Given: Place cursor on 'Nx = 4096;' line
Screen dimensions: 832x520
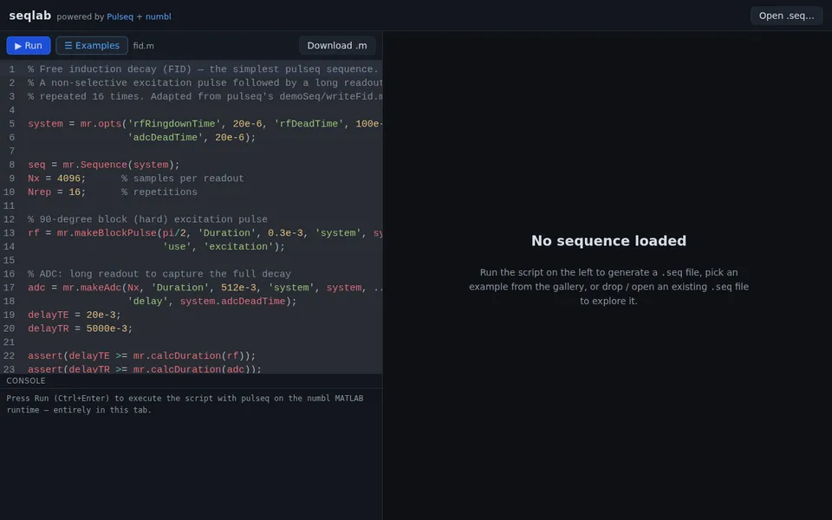Looking at the screenshot, I should (x=136, y=179).
